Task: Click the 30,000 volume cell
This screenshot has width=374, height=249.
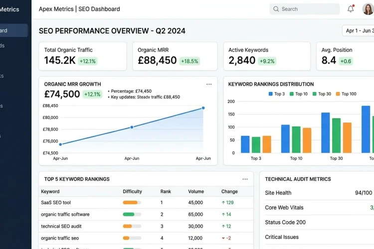Action: [195, 227]
